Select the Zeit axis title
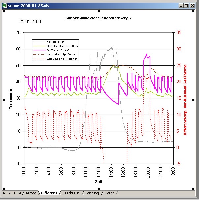The height and width of the screenshot is (200, 199). click(x=98, y=182)
